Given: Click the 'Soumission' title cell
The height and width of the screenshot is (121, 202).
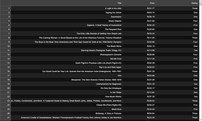Looking at the screenshot, I should pos(67,17).
